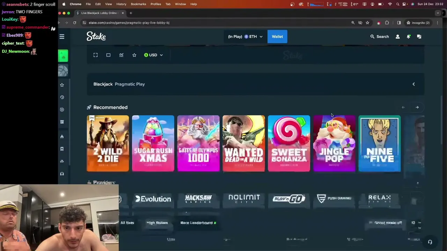Screen dimensions: 447x251
Task: Open the sidebar icon below Challenges
Action: coord(62,122)
